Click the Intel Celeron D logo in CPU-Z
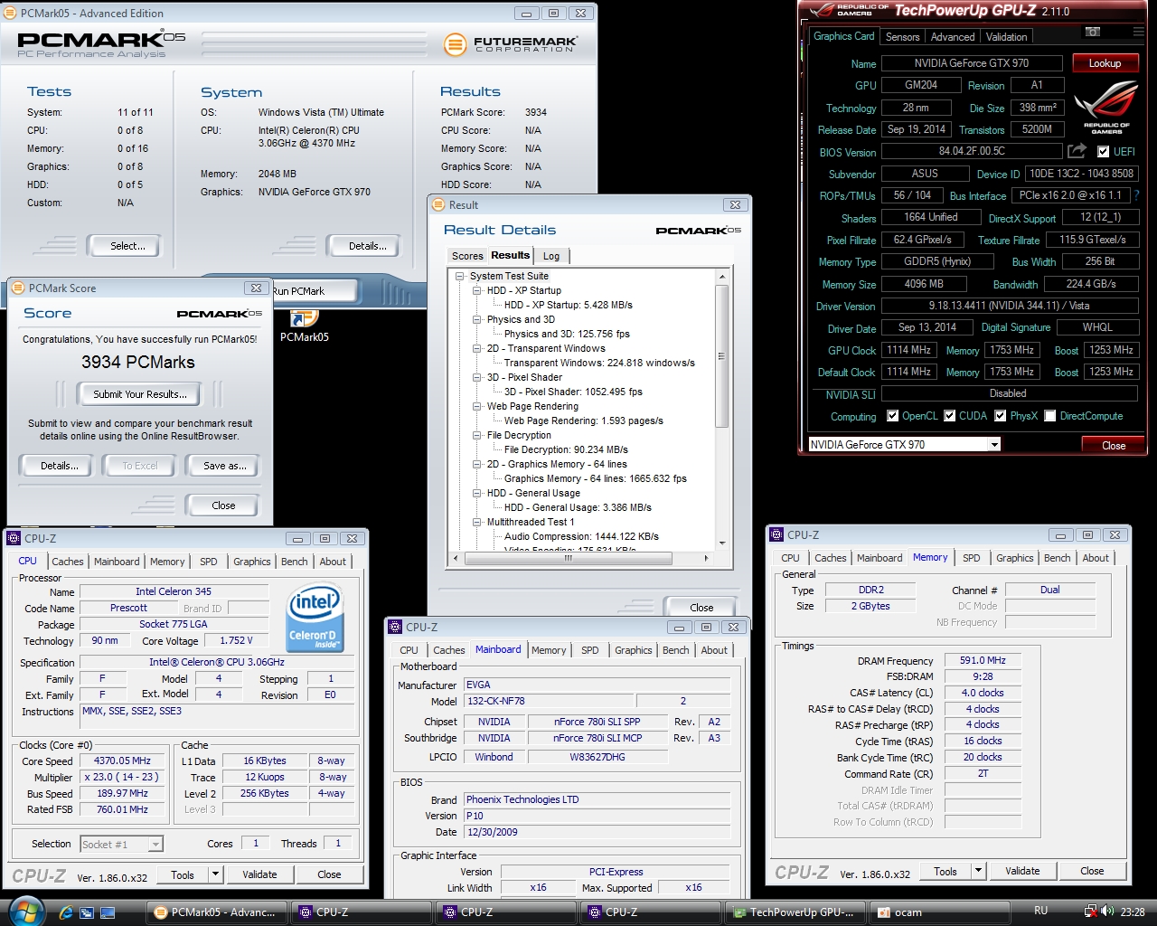Viewport: 1157px width, 926px height. point(314,619)
